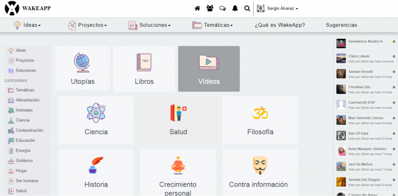
Task: Click Christian DsL avatar thumbnail
Action: pos(341,90)
